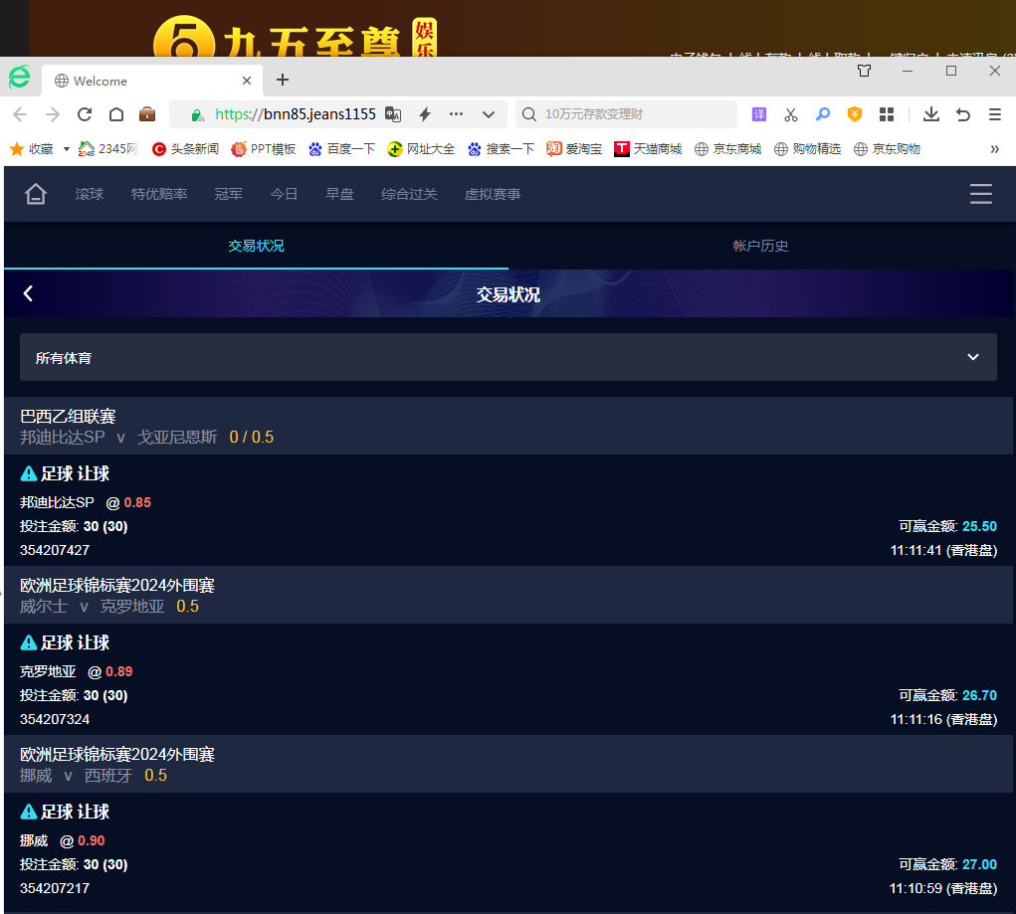Open a new browser tab
This screenshot has height=914, width=1016.
coord(283,80)
